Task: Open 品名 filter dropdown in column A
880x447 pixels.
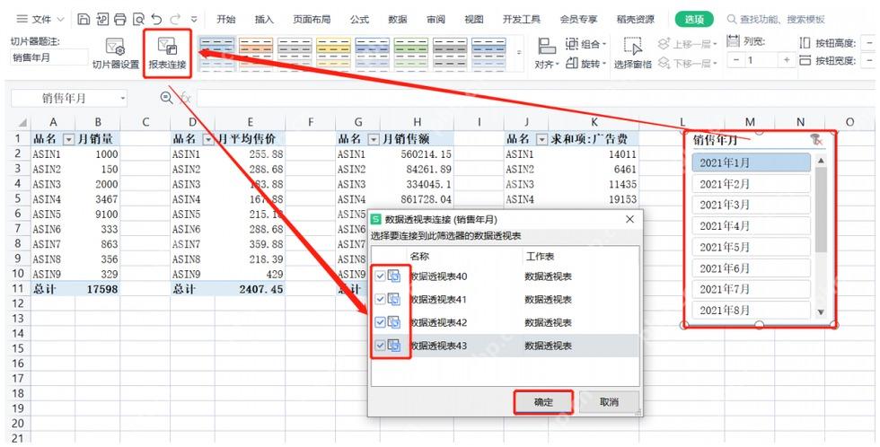Action: (x=68, y=139)
